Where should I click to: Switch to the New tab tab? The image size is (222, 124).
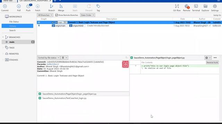point(8,1)
